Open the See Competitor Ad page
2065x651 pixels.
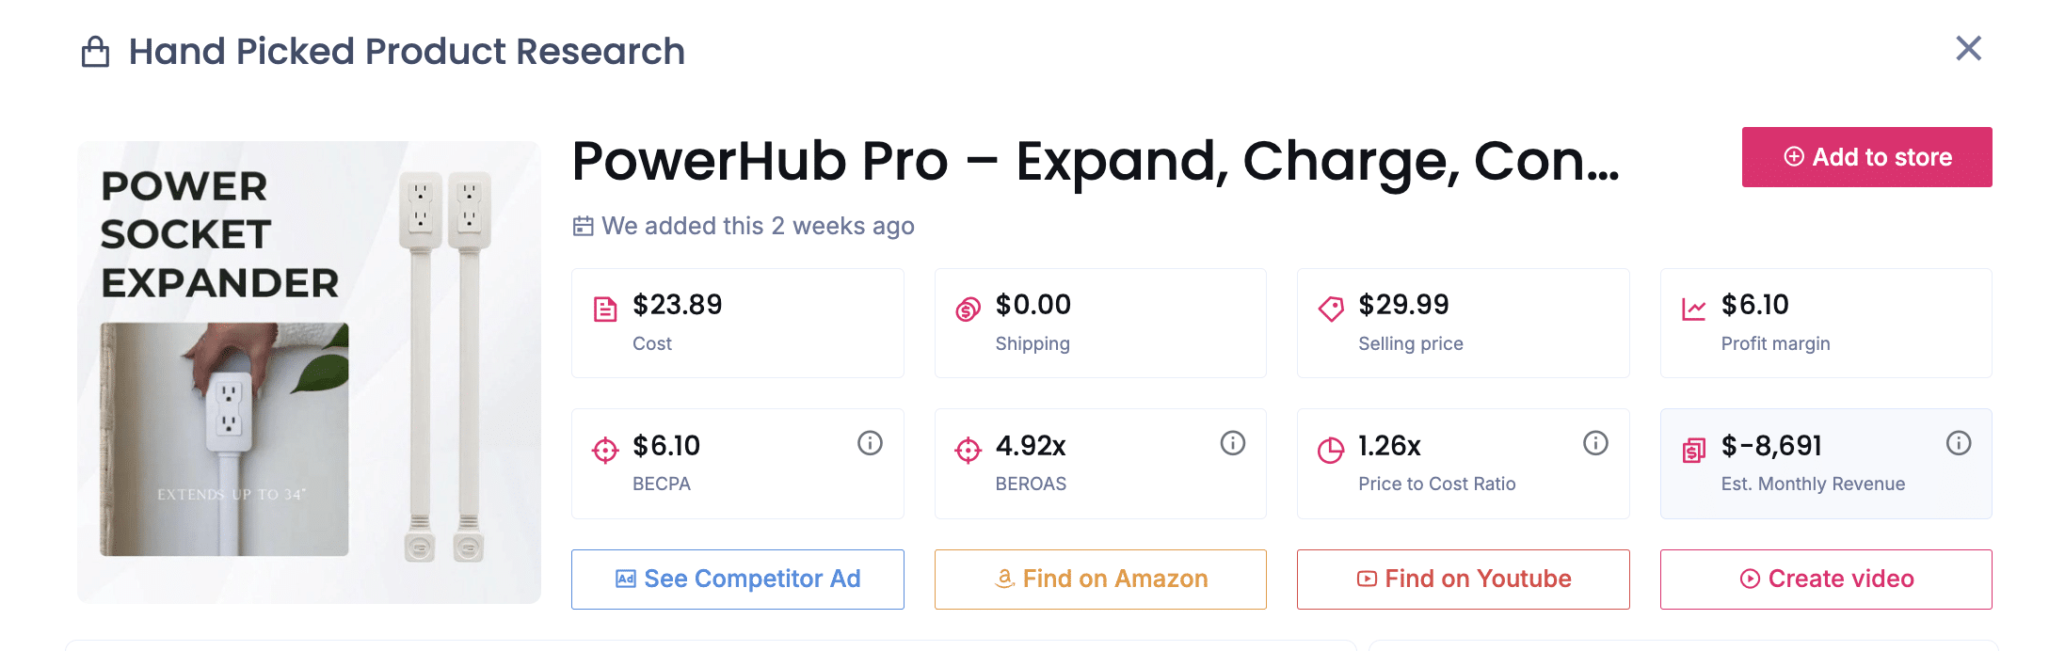[737, 579]
